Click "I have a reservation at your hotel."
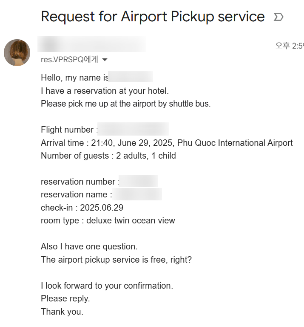The height and width of the screenshot is (327, 304). click(105, 91)
